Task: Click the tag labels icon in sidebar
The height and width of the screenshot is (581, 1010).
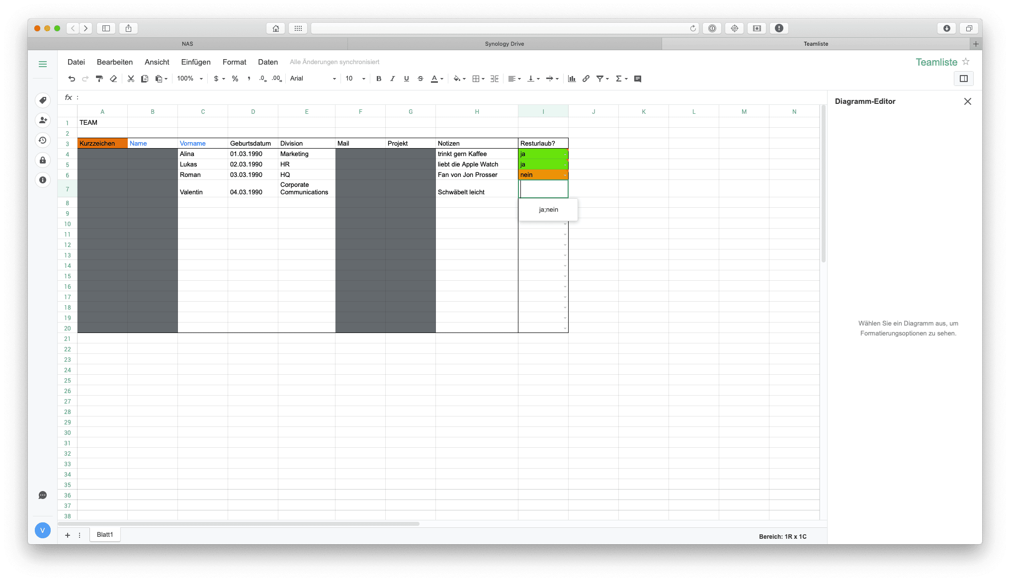Action: pyautogui.click(x=43, y=100)
